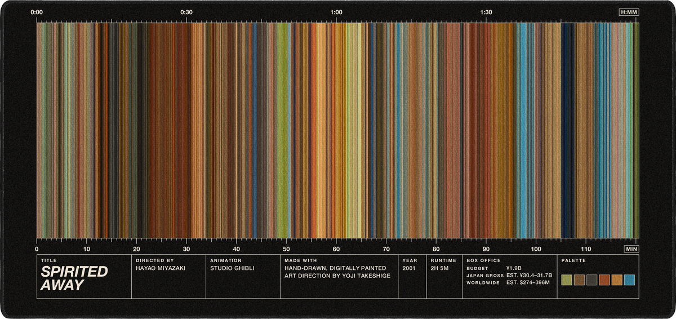This screenshot has height=319, width=676.
Task: Select the dark gray palette swatch
Action: click(x=591, y=280)
